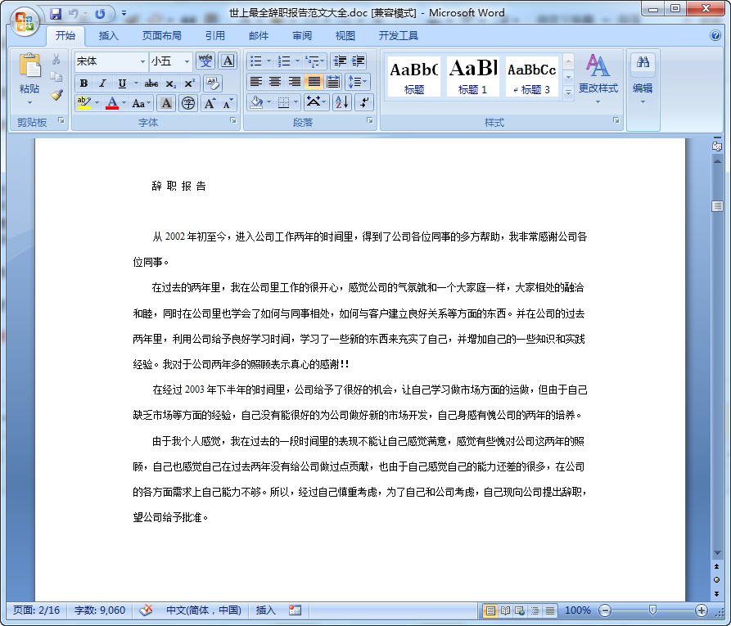Viewport: 731px width, 626px height.
Task: Open borders dropdown arrow
Action: pos(296,102)
